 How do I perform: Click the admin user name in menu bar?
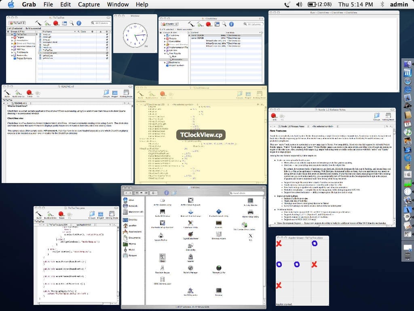coord(399,4)
